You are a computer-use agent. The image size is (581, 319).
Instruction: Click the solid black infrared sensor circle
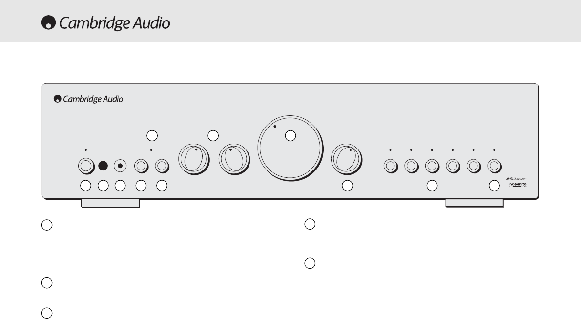103,166
